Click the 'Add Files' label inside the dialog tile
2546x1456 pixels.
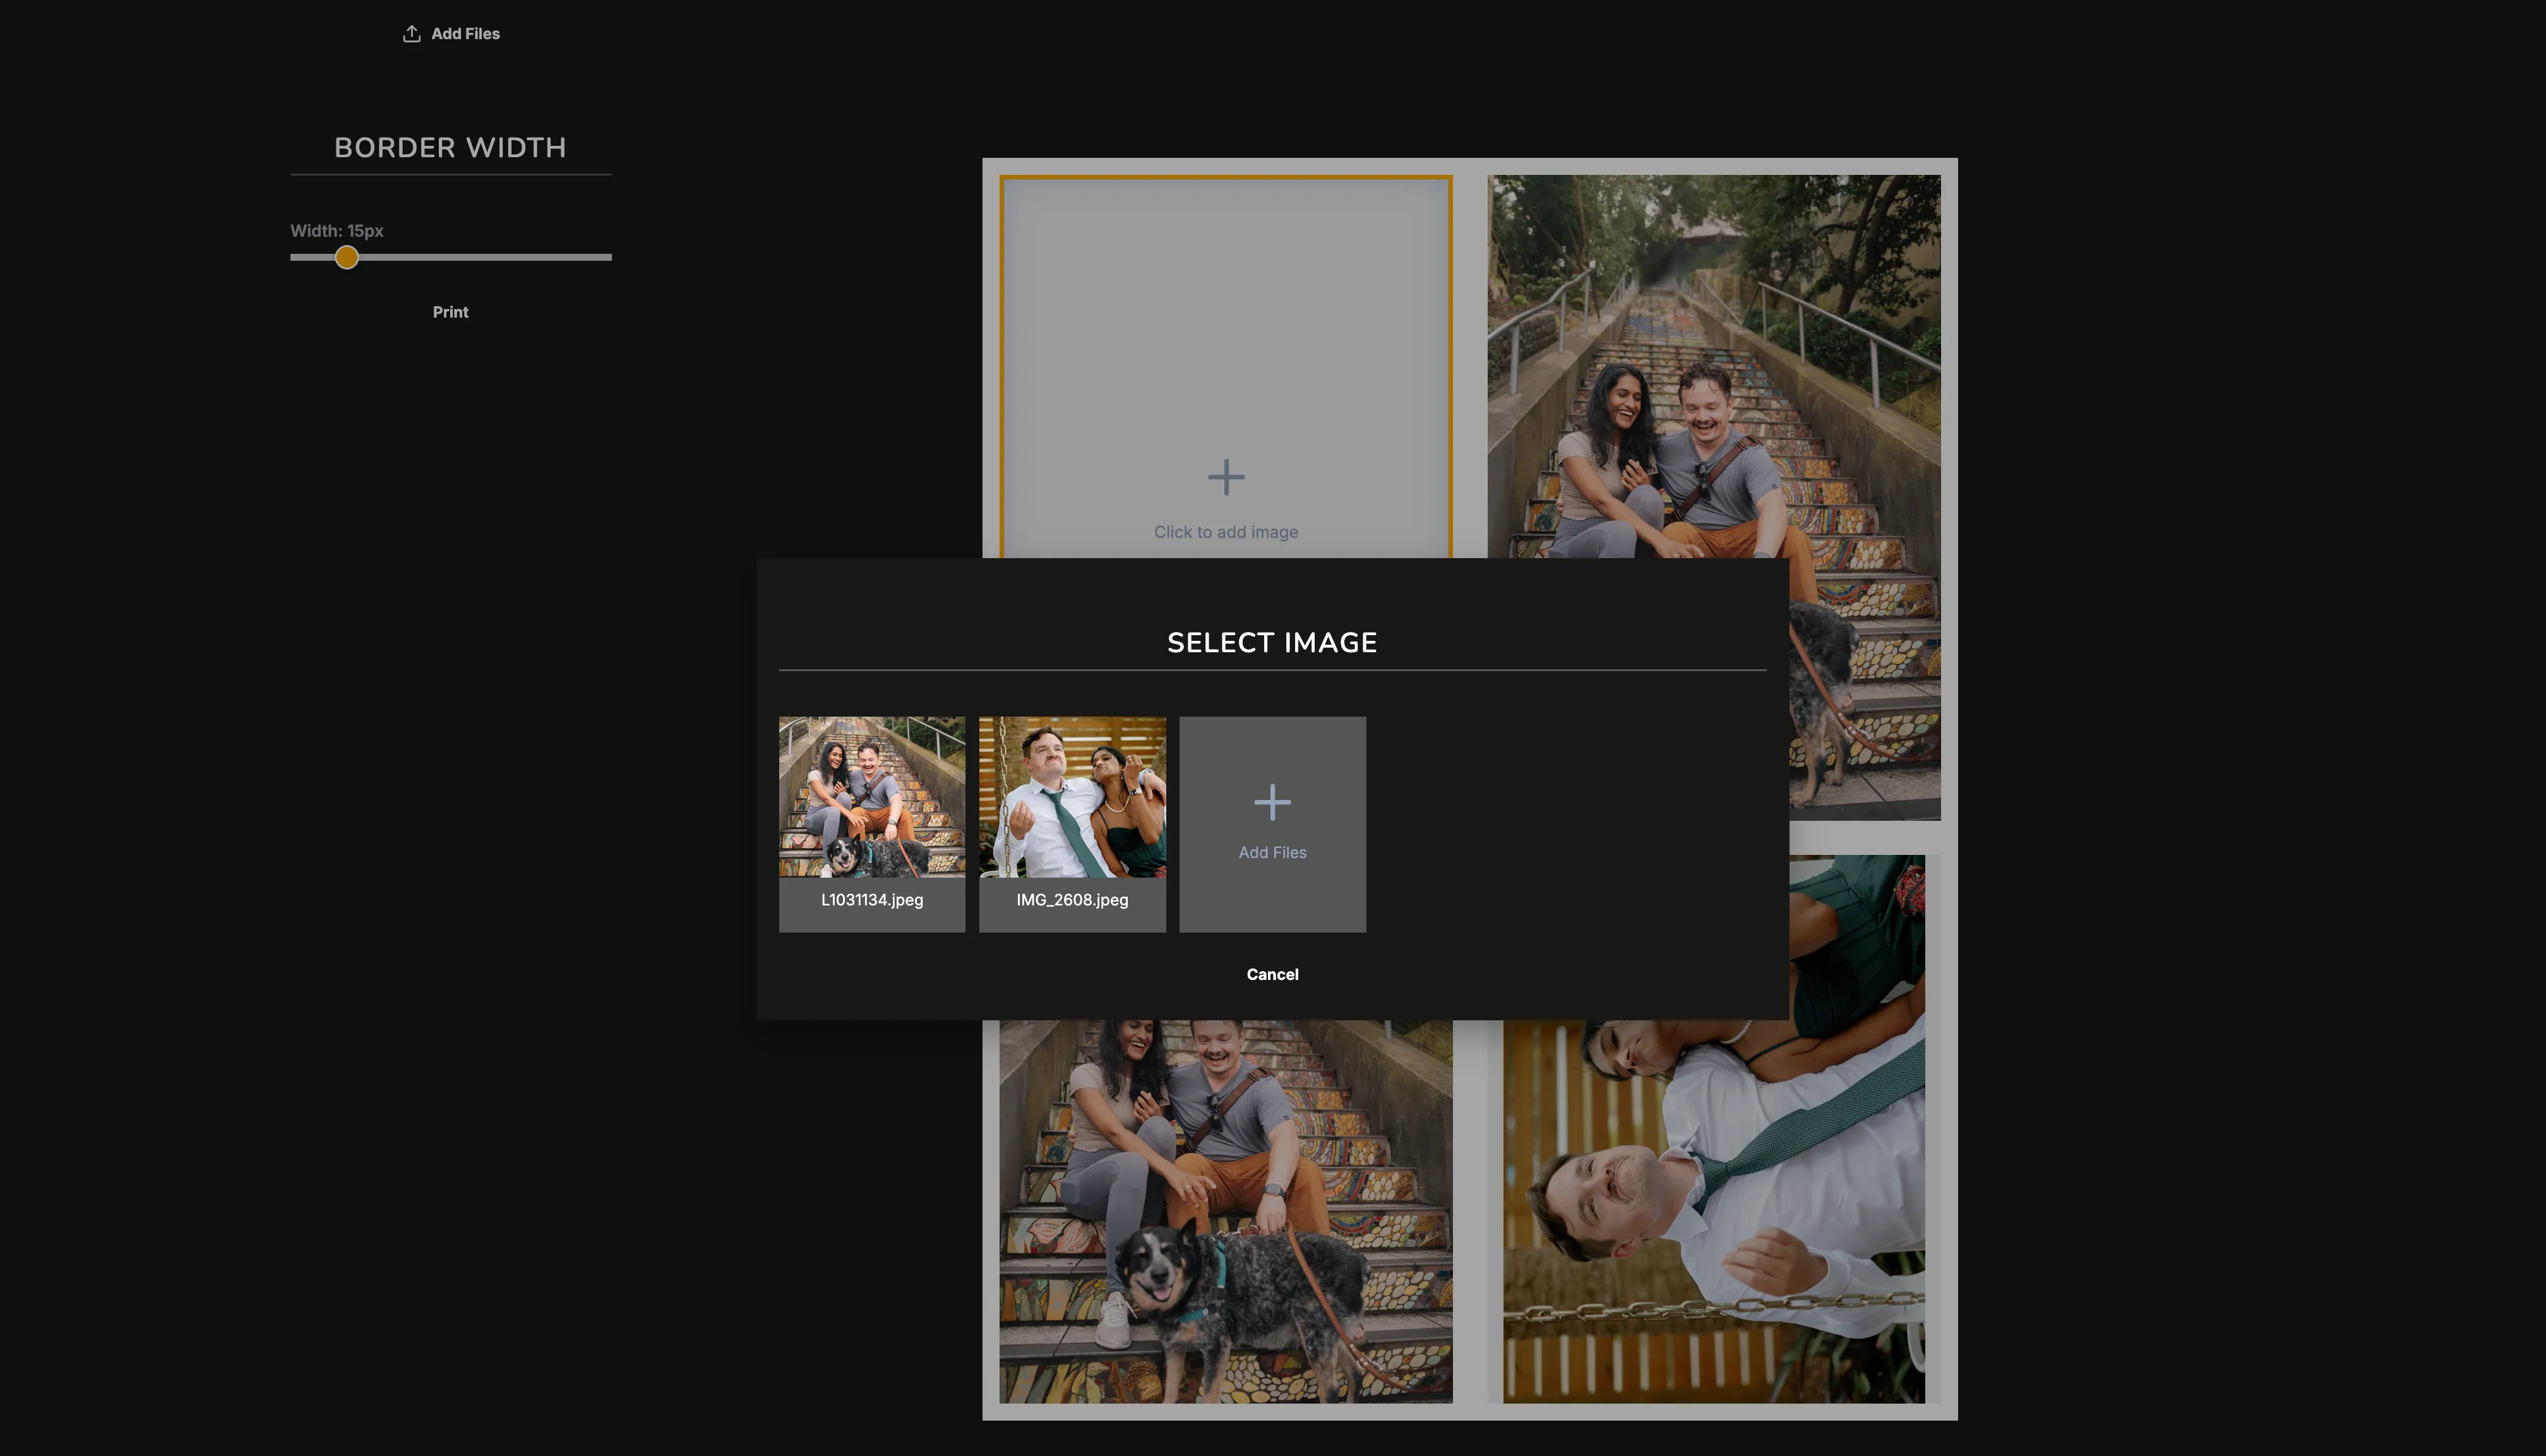(1272, 851)
